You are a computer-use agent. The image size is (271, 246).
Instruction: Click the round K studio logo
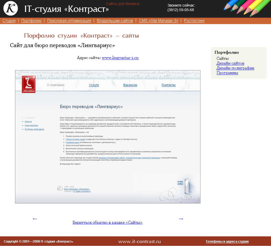click(x=11, y=8)
